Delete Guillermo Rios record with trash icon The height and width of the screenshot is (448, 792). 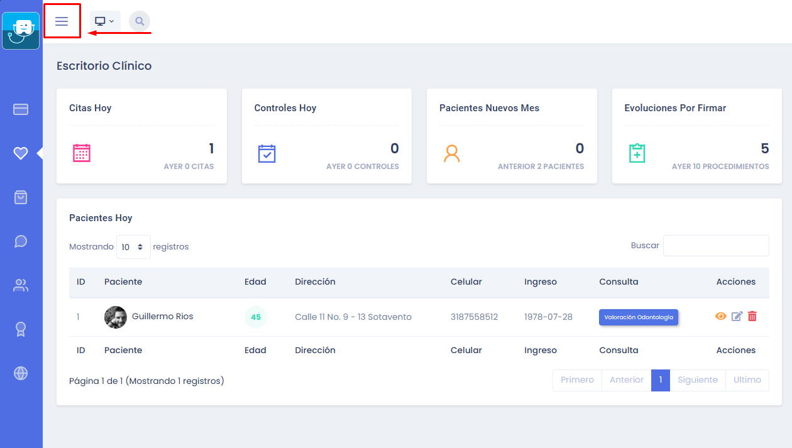[752, 317]
